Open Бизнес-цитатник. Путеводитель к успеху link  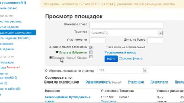(x=68, y=99)
